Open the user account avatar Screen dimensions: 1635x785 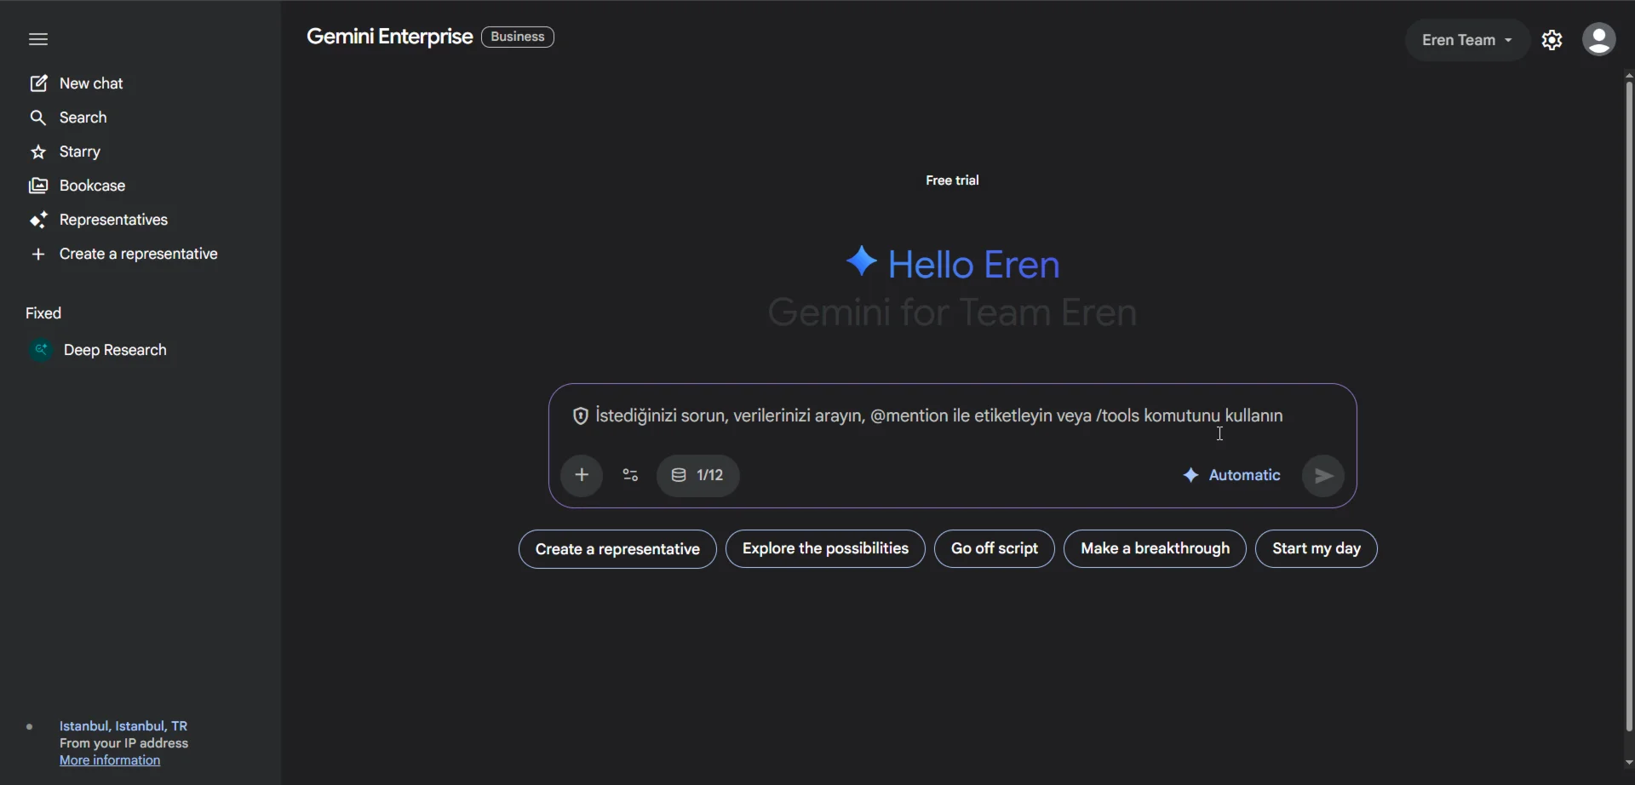(1599, 40)
